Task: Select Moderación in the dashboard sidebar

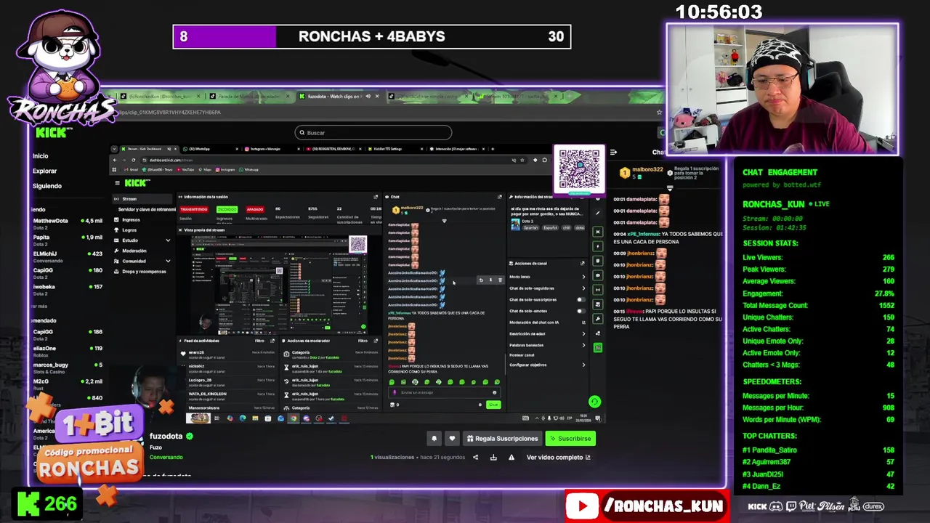Action: click(x=134, y=251)
